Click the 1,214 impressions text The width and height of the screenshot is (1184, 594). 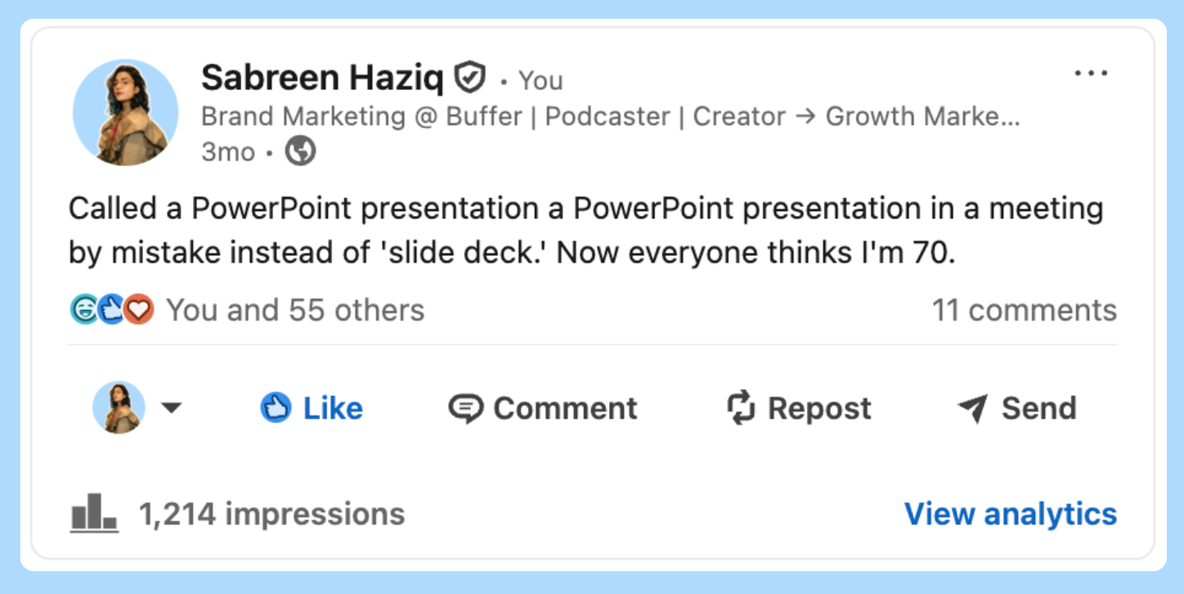[271, 514]
